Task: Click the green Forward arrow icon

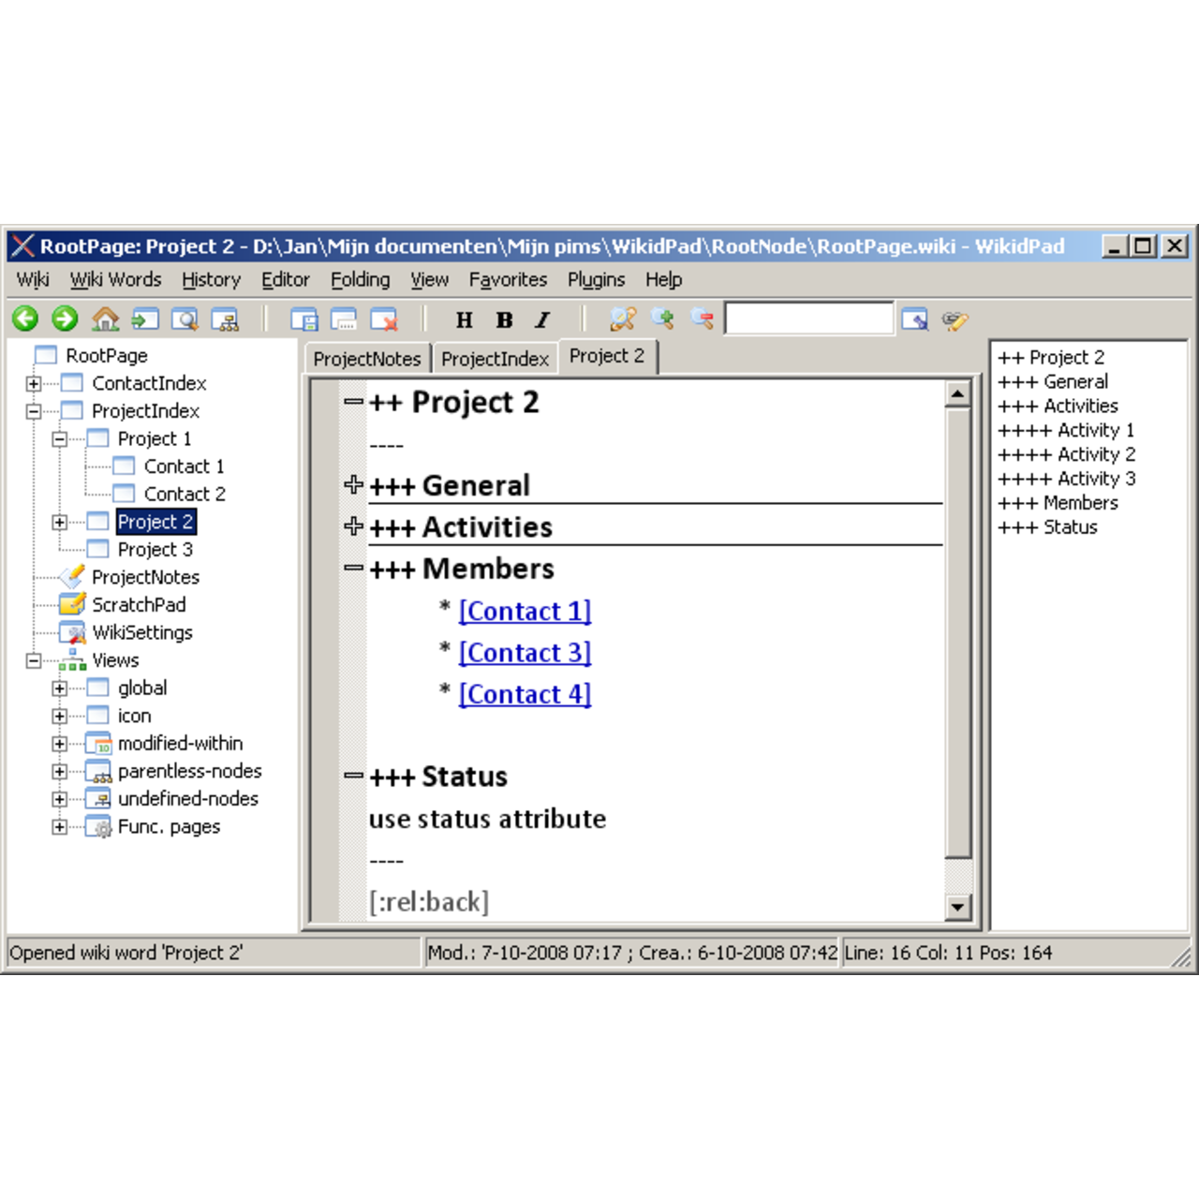Action: [x=65, y=319]
